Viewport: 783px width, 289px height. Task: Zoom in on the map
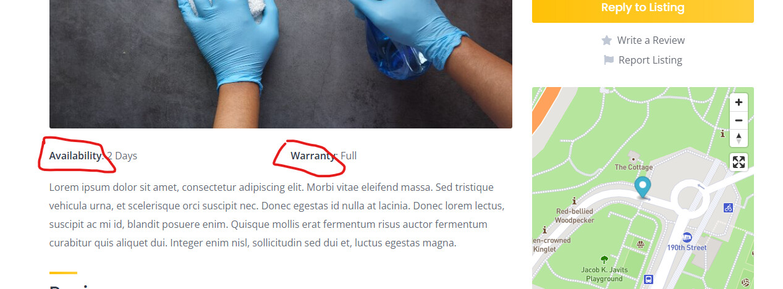(739, 103)
